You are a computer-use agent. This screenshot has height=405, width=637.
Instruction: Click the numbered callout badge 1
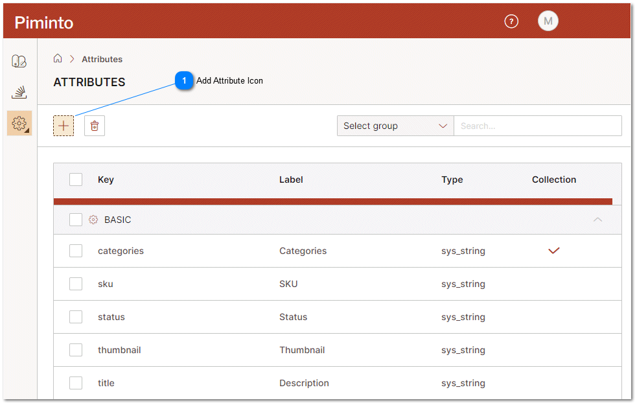click(x=184, y=81)
